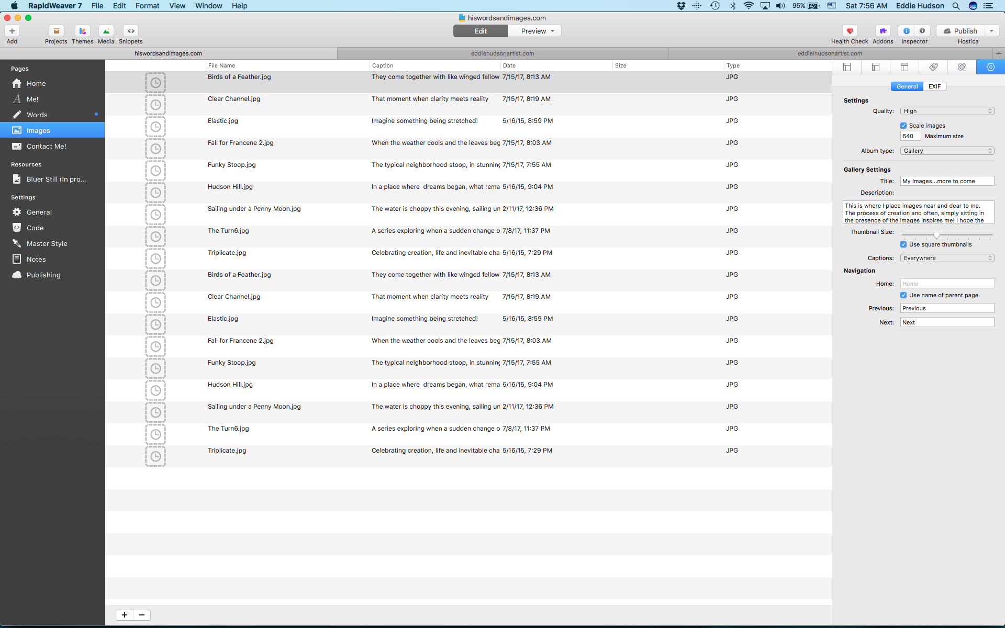Image resolution: width=1005 pixels, height=628 pixels.
Task: Open the Themes browser icon
Action: 82,31
